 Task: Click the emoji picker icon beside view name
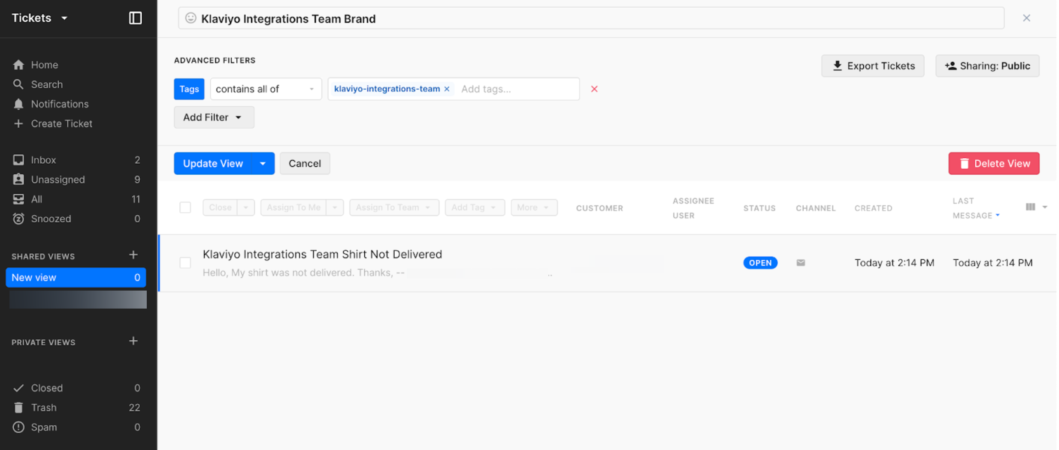(191, 18)
